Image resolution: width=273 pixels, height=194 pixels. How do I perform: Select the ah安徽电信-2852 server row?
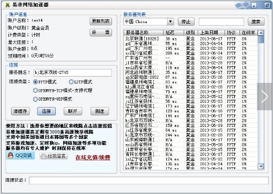191,77
